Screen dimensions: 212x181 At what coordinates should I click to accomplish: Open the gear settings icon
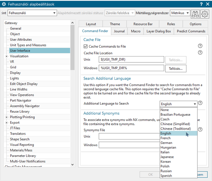[x=205, y=13]
